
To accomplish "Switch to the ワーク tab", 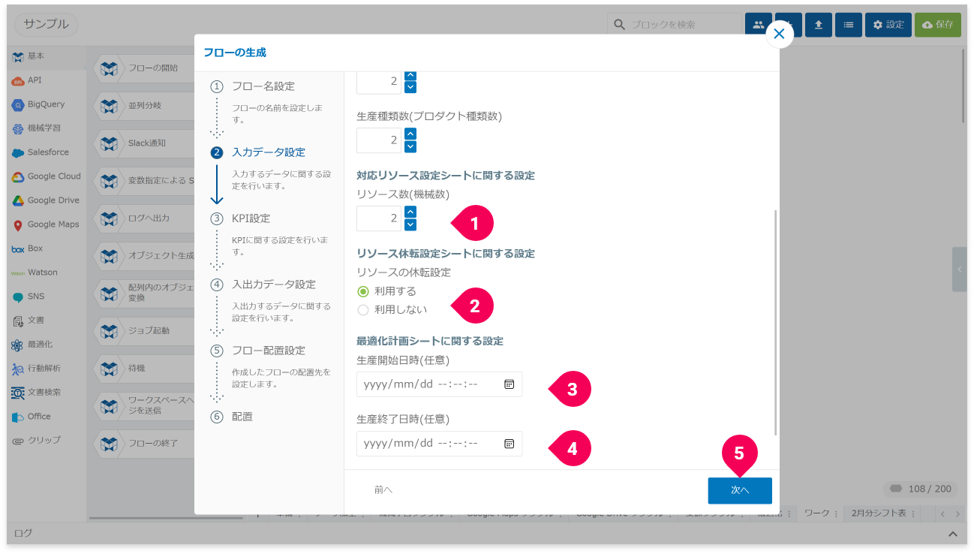I will 816,514.
